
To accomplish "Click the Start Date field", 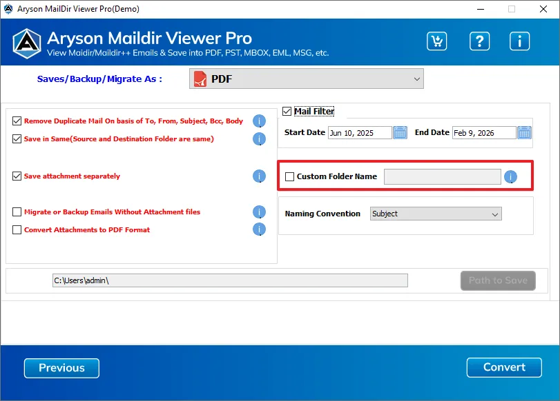I will [x=360, y=132].
